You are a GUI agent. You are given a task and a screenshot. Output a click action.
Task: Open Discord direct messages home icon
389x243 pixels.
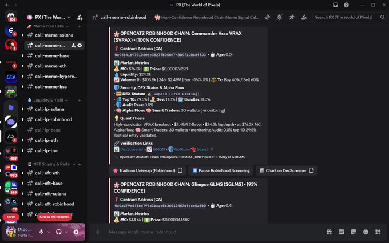point(11,15)
